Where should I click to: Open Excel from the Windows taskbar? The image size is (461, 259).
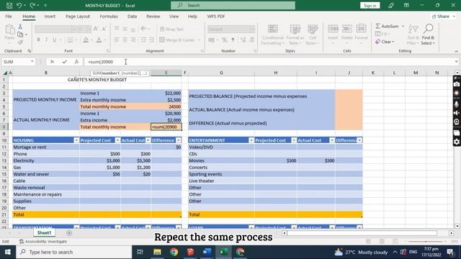coord(223,252)
